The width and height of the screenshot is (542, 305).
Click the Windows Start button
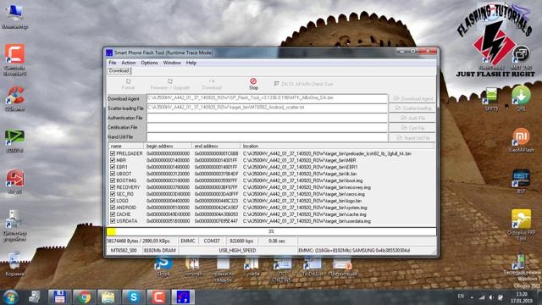(11, 297)
